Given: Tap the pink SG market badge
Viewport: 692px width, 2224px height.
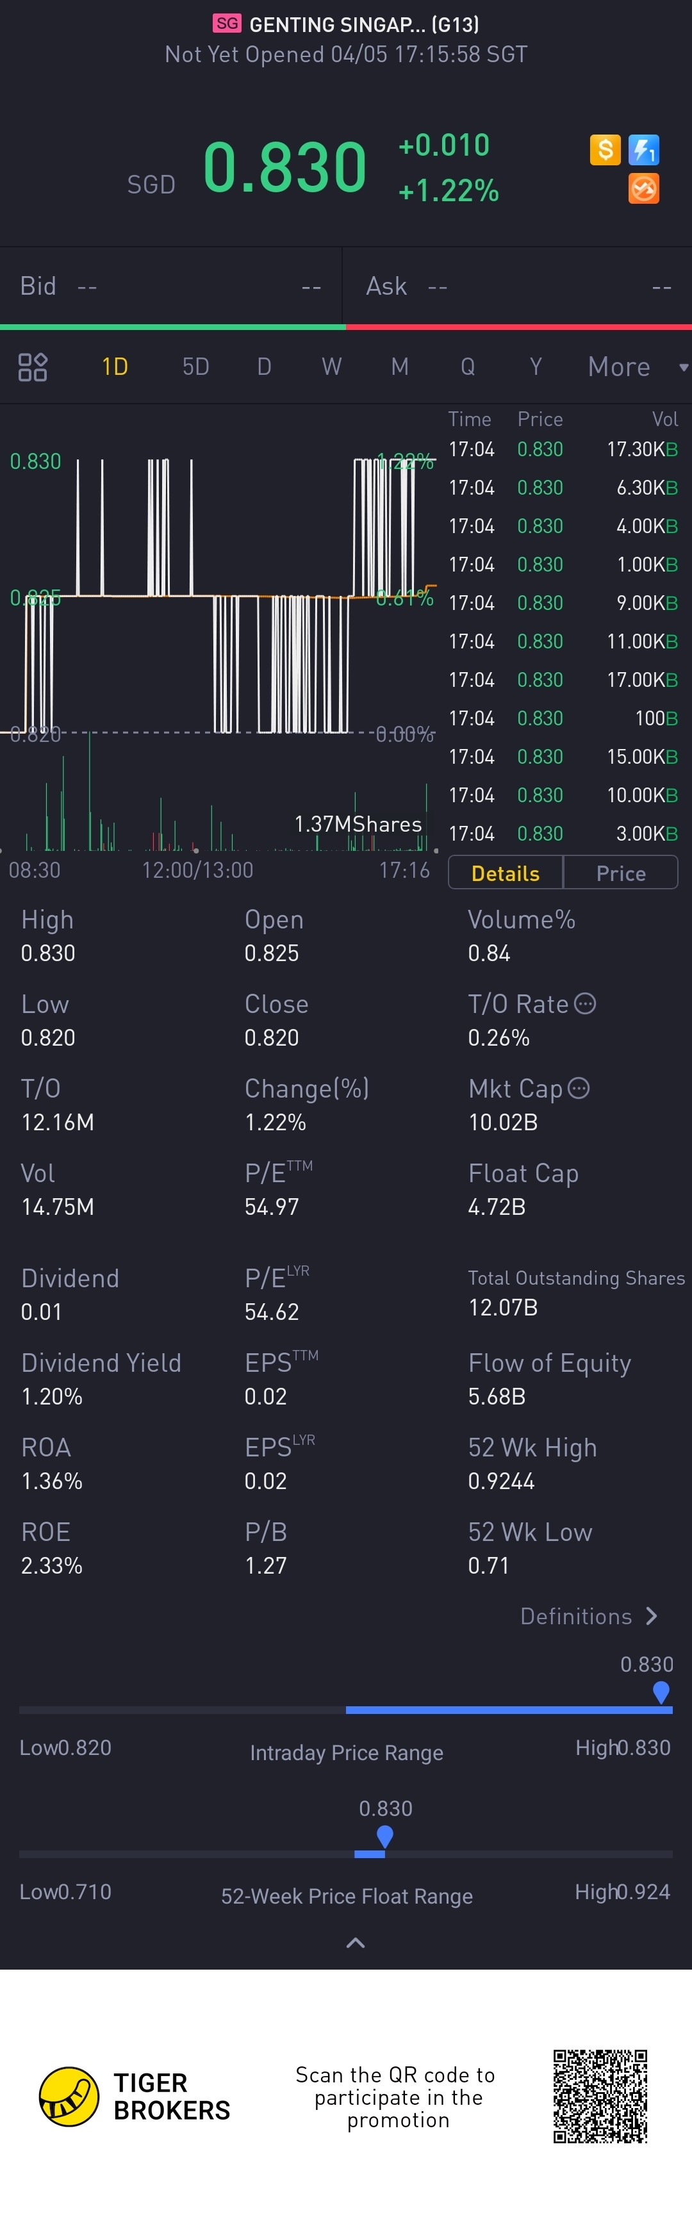Looking at the screenshot, I should click(227, 23).
